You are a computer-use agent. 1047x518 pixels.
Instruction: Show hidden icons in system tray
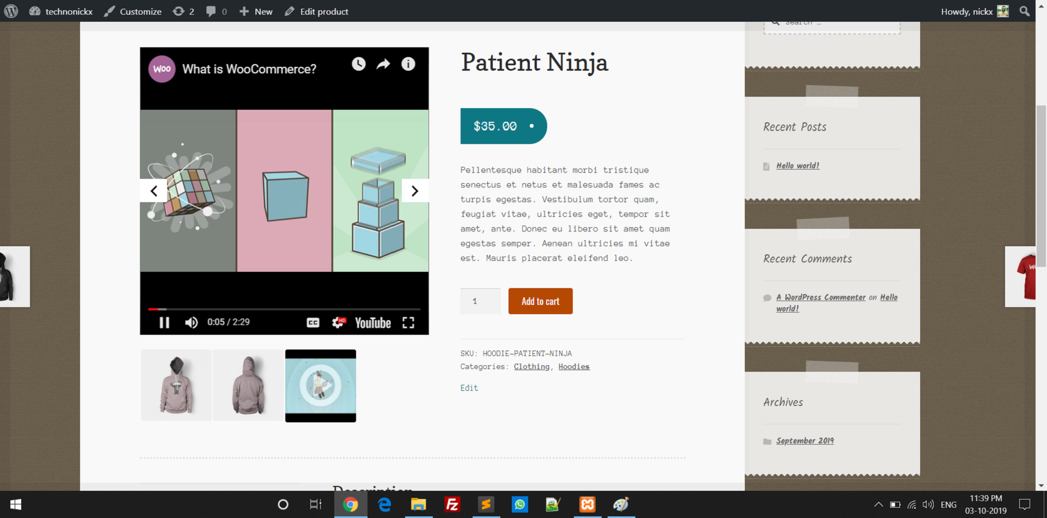pyautogui.click(x=878, y=505)
